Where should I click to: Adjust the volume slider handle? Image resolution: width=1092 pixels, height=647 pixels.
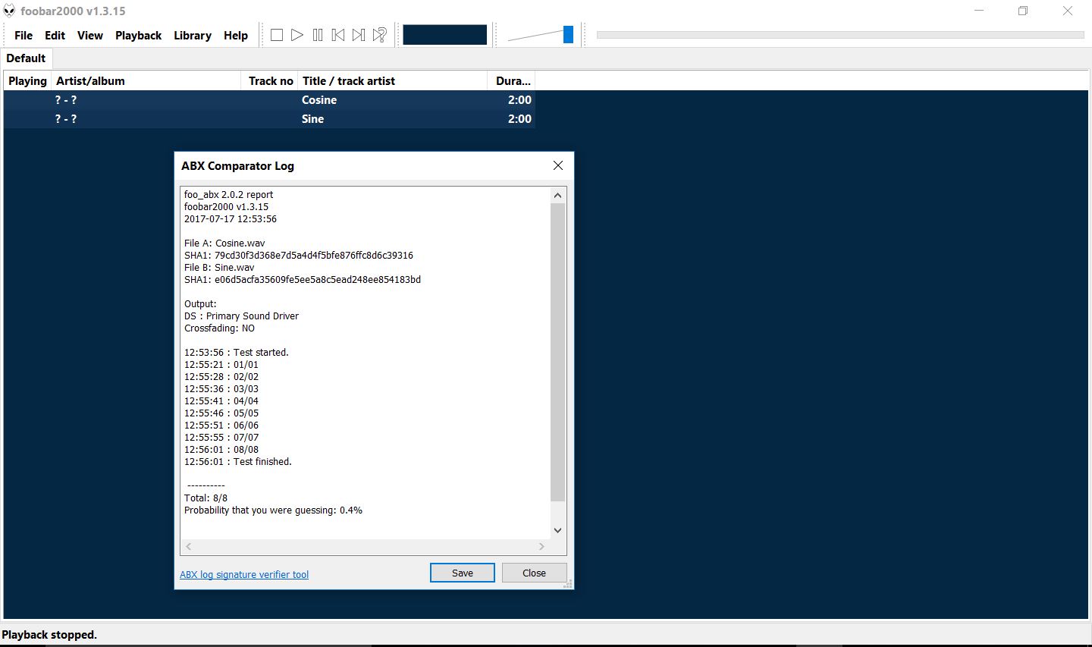point(568,34)
